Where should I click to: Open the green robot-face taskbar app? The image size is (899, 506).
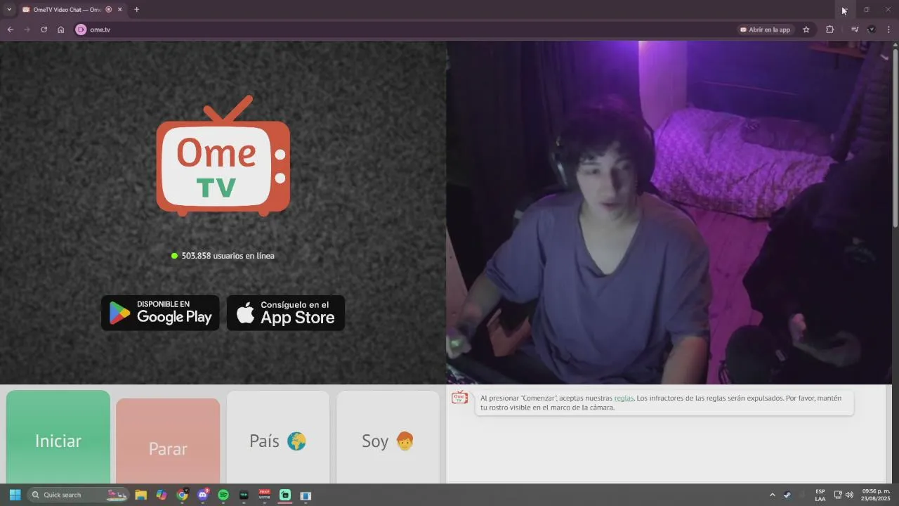[285, 495]
